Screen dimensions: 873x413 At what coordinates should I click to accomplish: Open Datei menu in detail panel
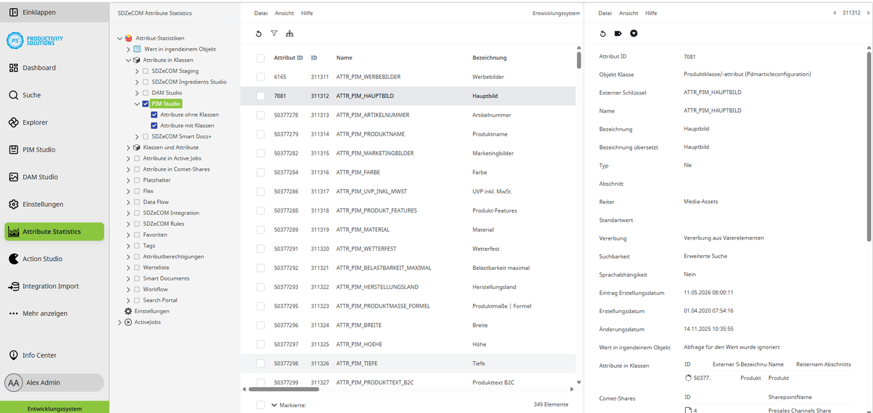point(605,13)
